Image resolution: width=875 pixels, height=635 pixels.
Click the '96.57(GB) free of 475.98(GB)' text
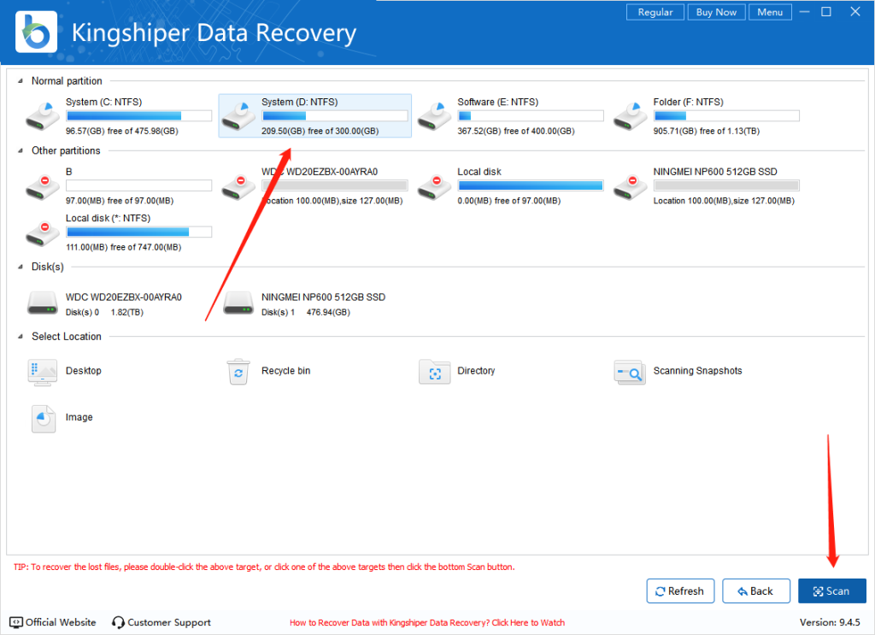tap(121, 131)
